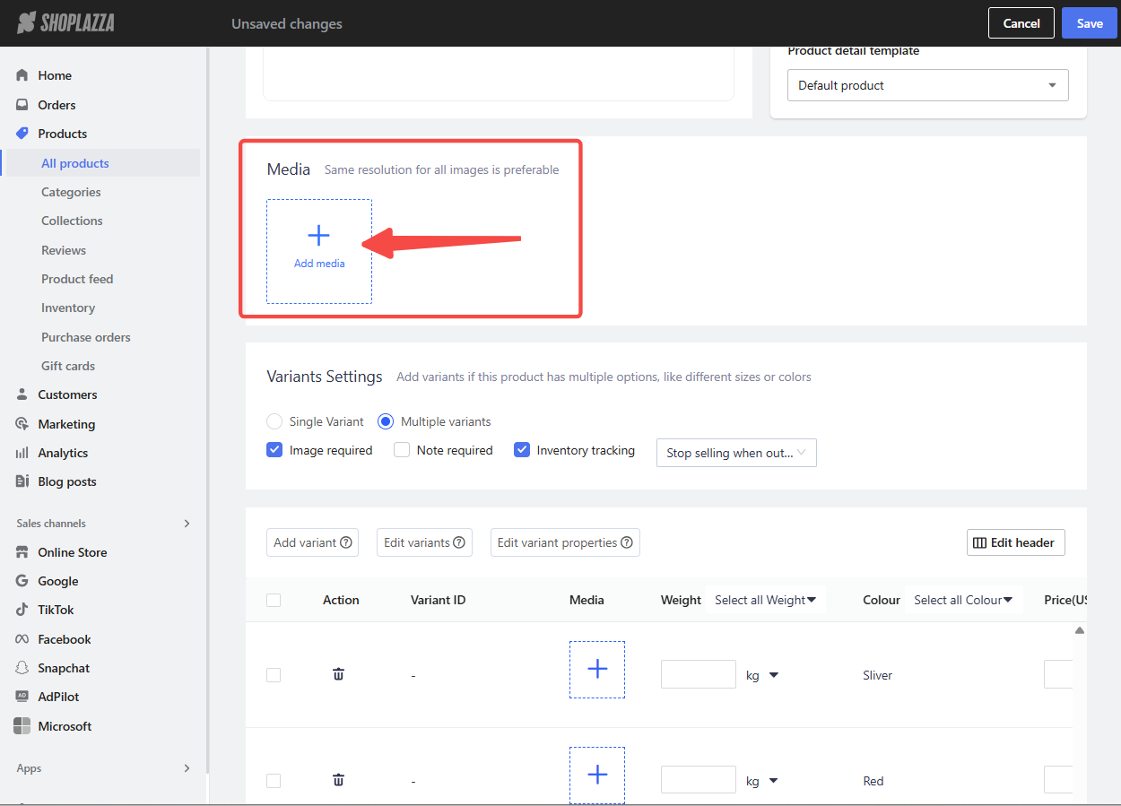Click the AdPilot AD icon

[x=22, y=697]
